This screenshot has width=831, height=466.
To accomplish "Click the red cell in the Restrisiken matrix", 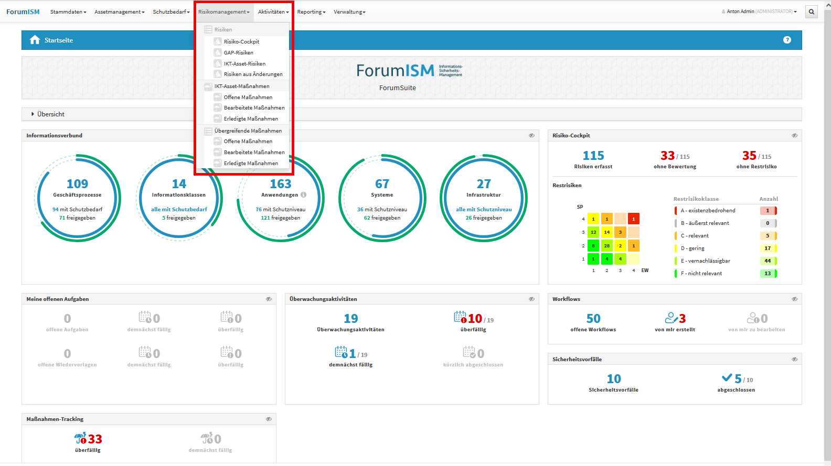I will click(x=634, y=219).
